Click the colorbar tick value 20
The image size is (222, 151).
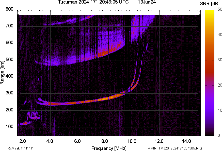(220, 85)
